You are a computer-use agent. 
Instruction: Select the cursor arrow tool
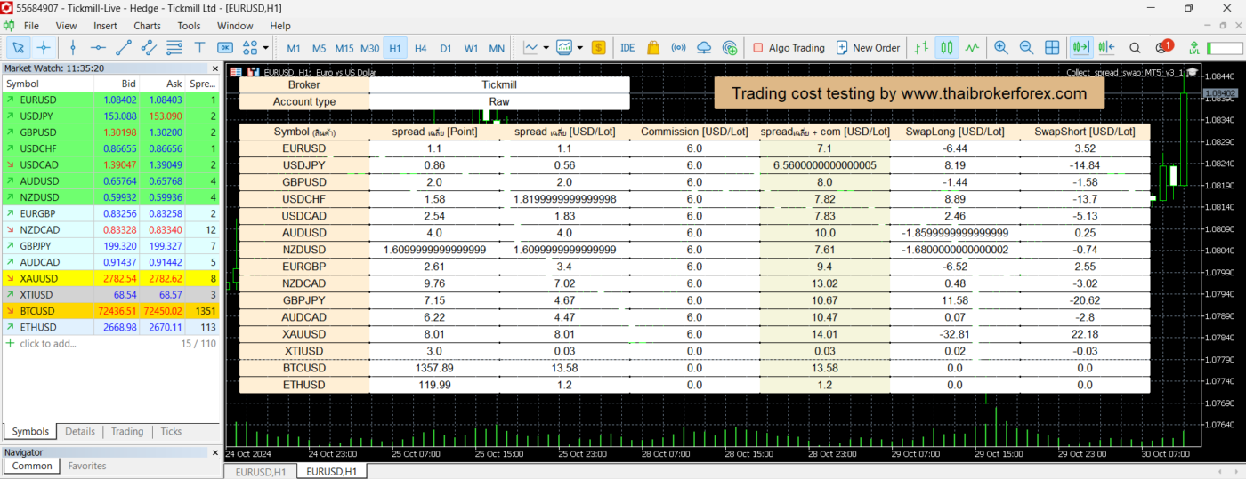[x=19, y=47]
